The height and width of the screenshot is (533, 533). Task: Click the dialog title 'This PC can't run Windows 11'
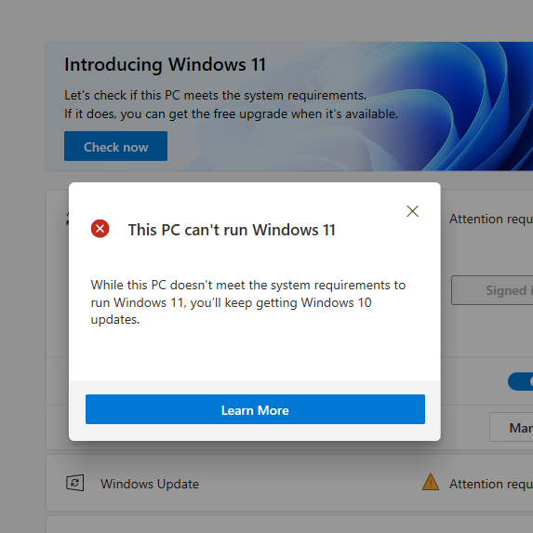(232, 230)
